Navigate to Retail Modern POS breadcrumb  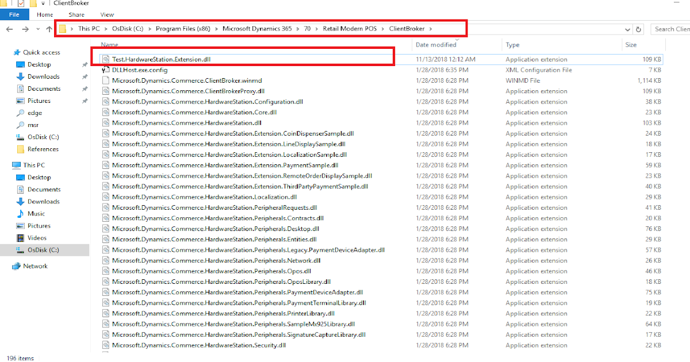(350, 29)
